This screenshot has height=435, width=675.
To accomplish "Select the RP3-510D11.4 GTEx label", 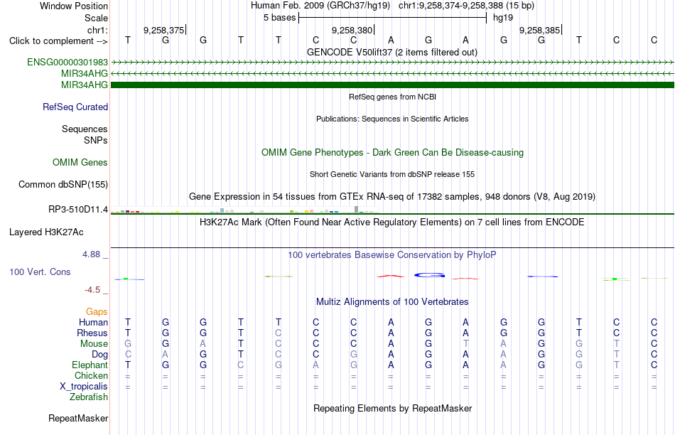I will coord(78,209).
